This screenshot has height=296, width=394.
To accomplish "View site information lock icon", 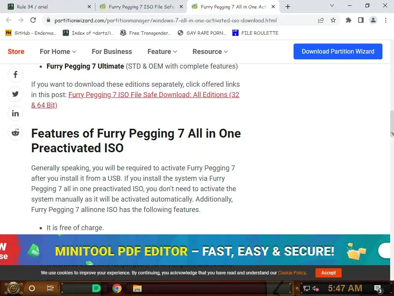I will click(48, 20).
